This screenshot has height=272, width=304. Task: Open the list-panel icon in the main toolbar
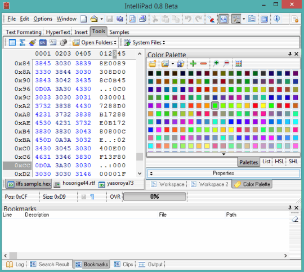pos(252,19)
